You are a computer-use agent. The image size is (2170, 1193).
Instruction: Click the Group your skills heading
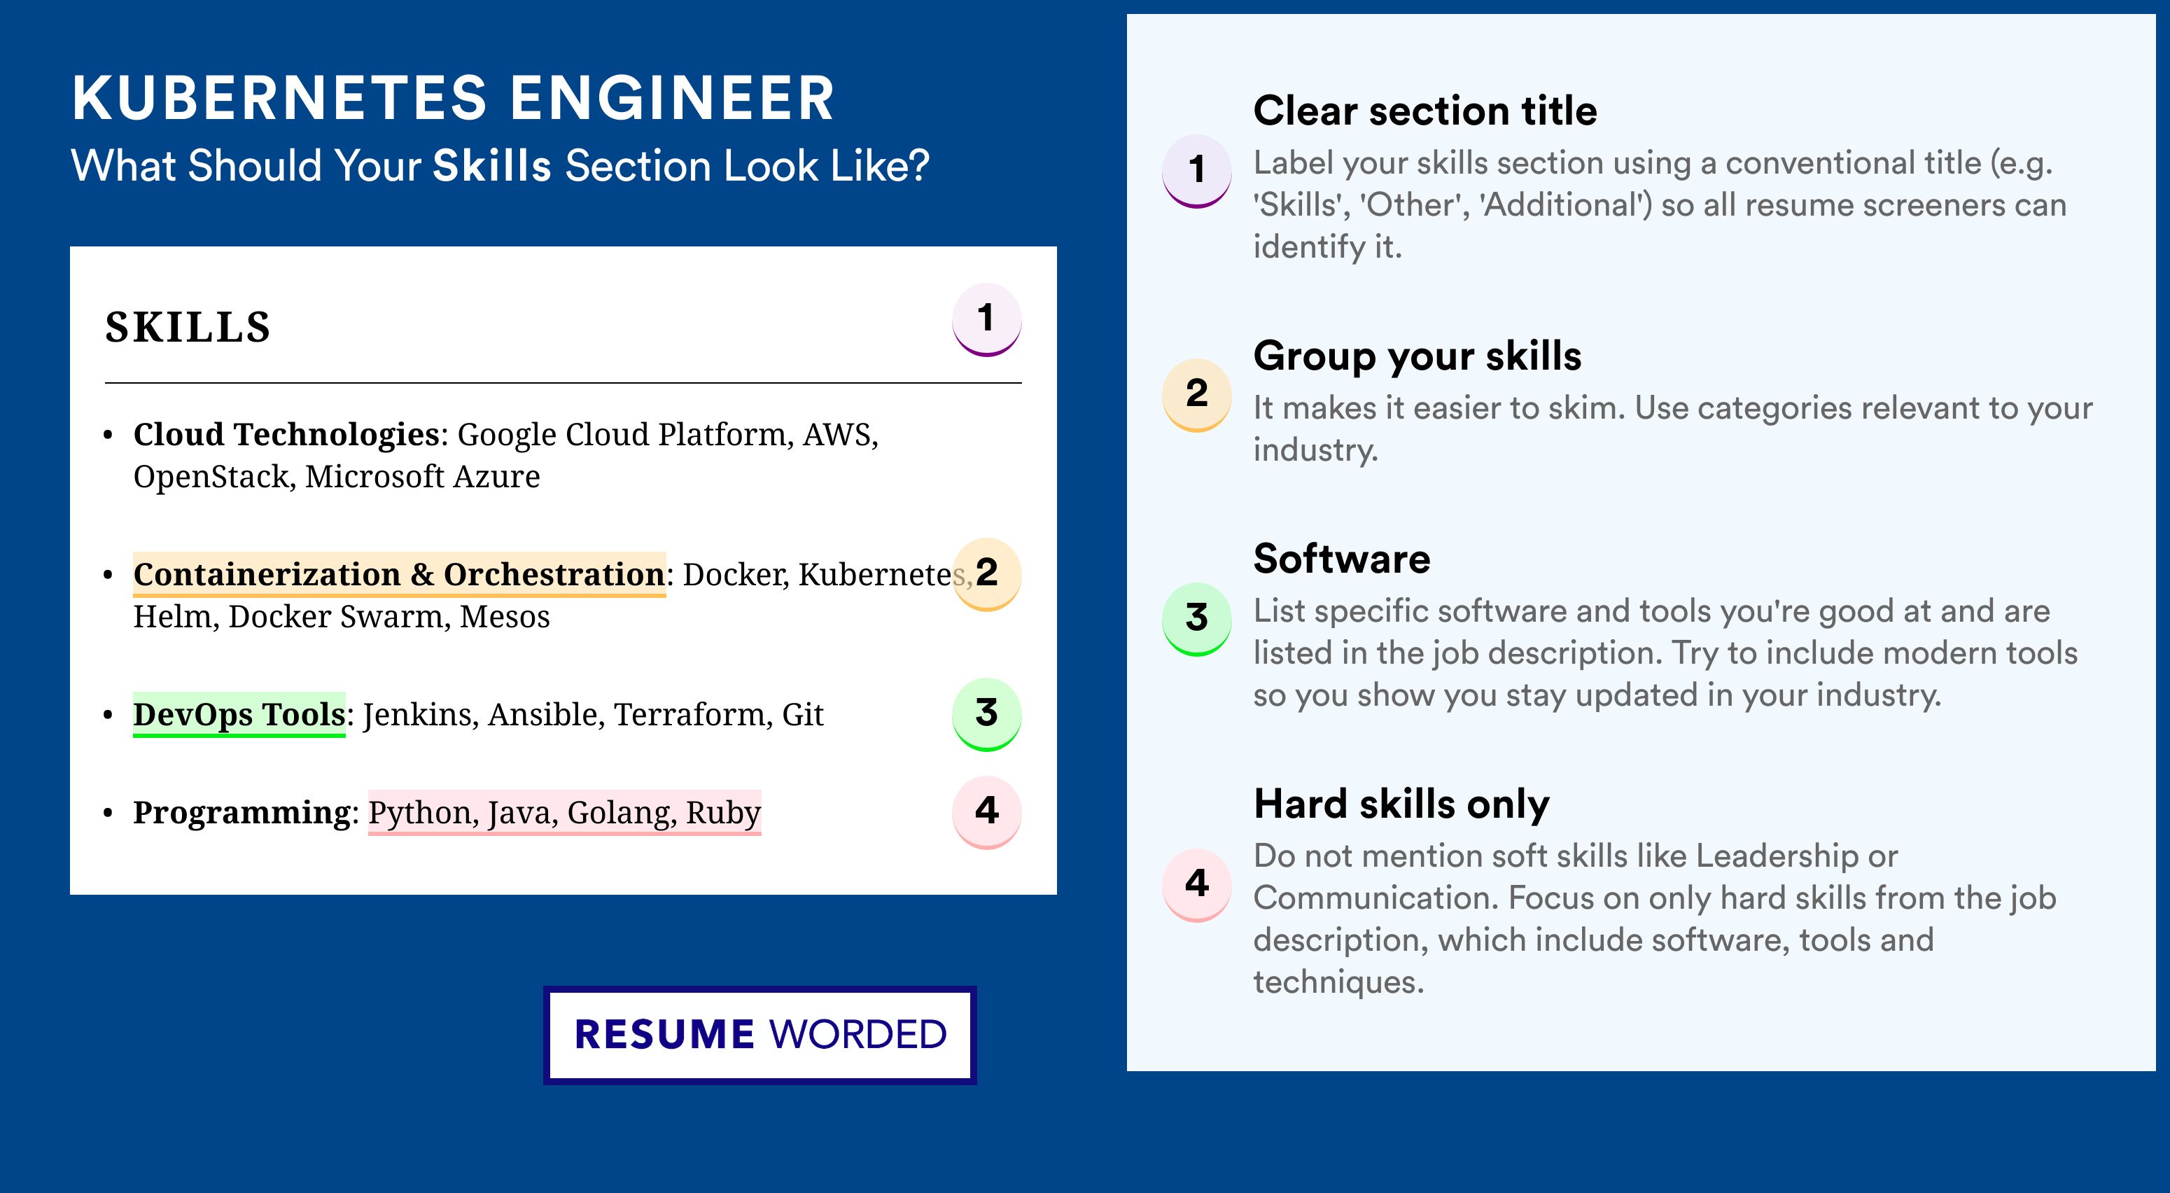click(1417, 356)
